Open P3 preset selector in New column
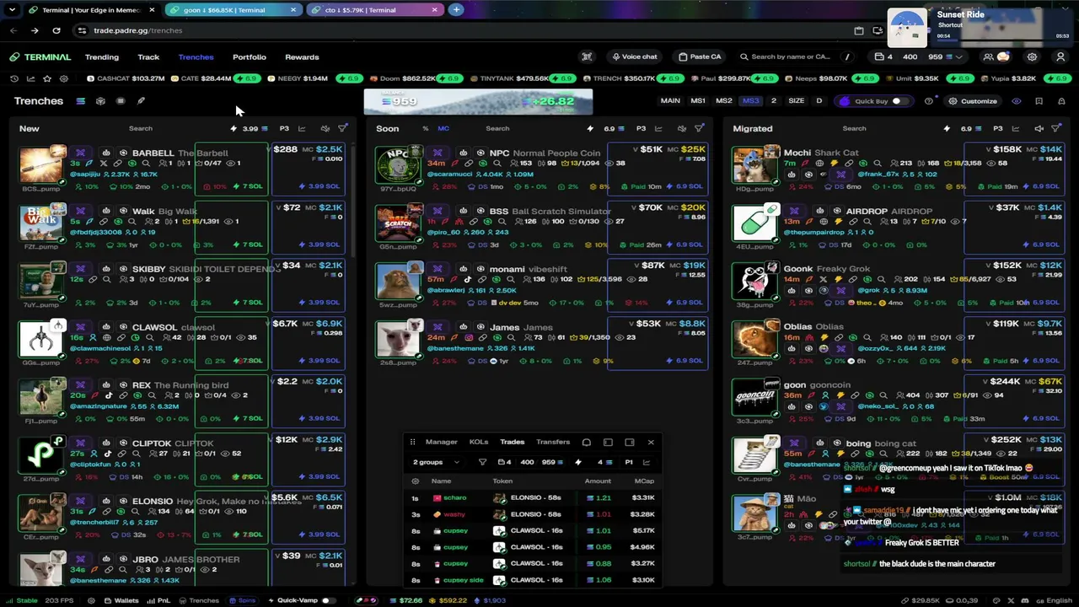This screenshot has width=1079, height=607. pos(284,129)
